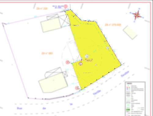
Task: Click the pink marker at the parcel's bottom street corner
Action: (77, 88)
